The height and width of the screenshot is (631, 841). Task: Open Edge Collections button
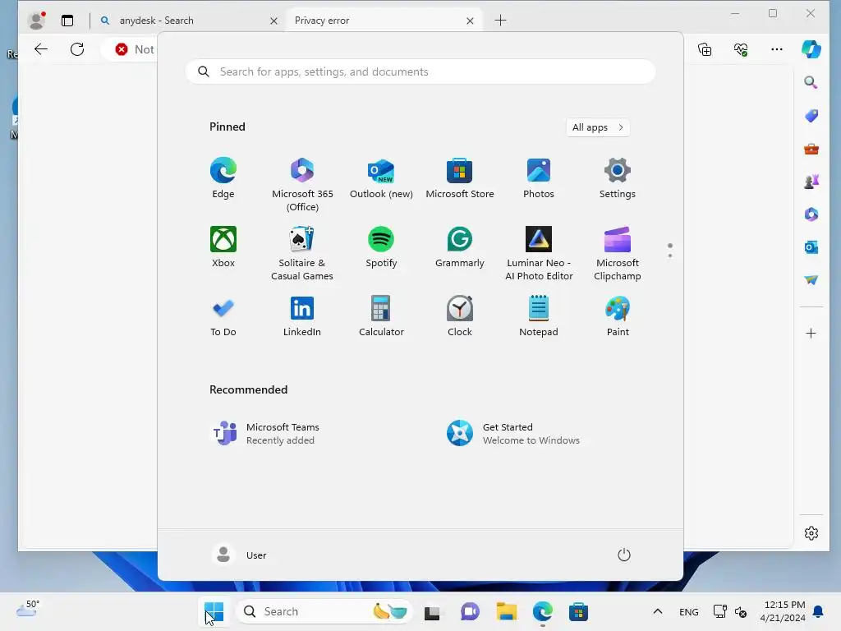705,49
